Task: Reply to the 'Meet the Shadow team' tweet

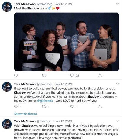Action: pos(16,76)
